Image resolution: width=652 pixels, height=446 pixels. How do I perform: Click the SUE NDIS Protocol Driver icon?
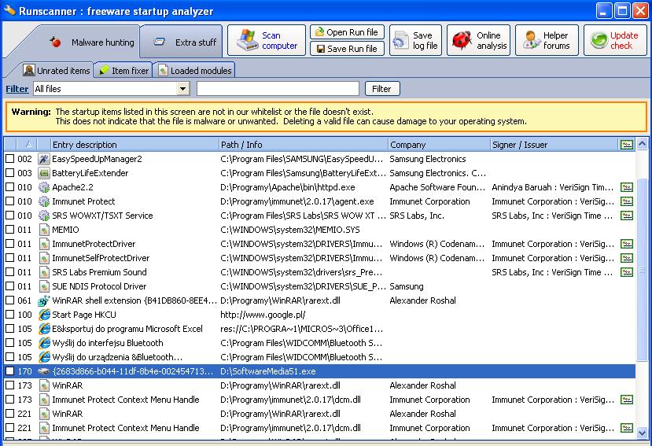pos(44,286)
